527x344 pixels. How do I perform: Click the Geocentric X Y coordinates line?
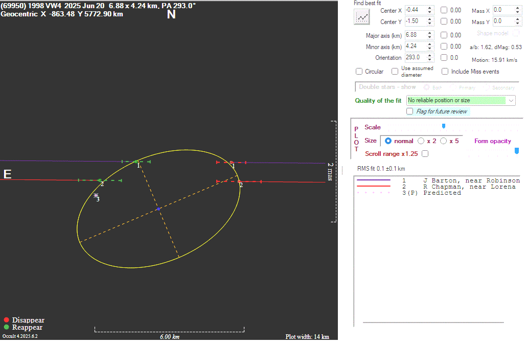tap(62, 14)
